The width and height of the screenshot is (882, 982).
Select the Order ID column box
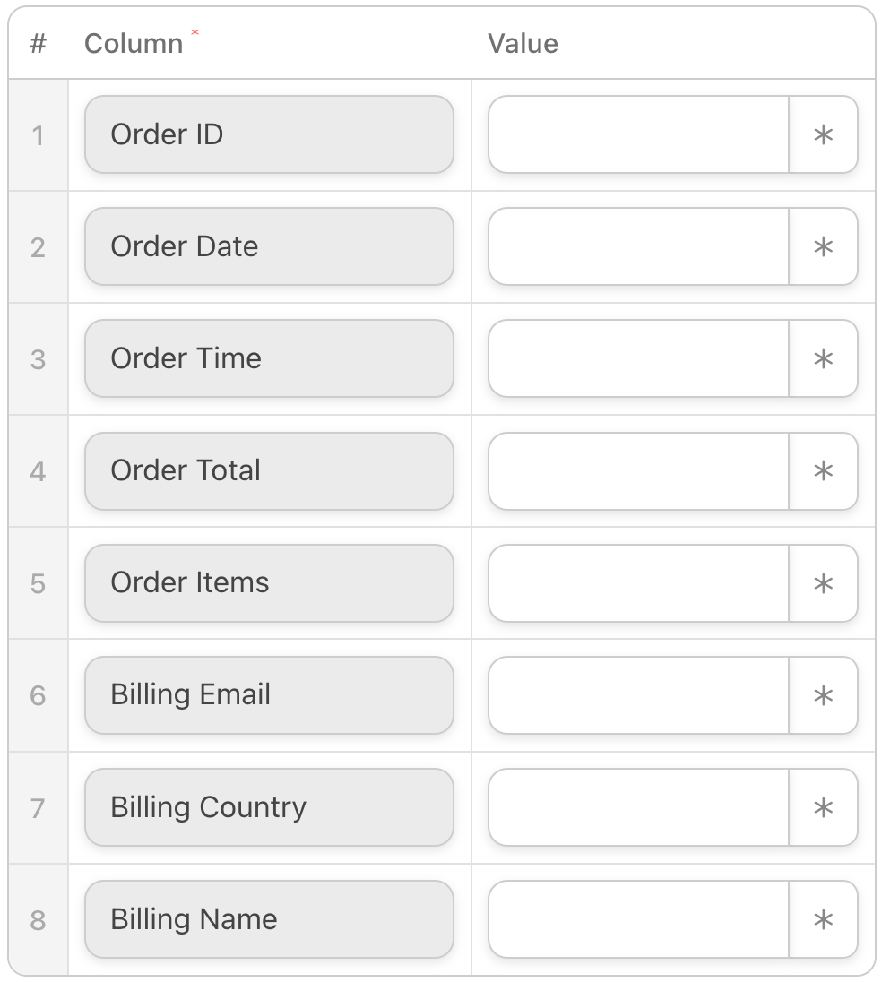point(269,135)
